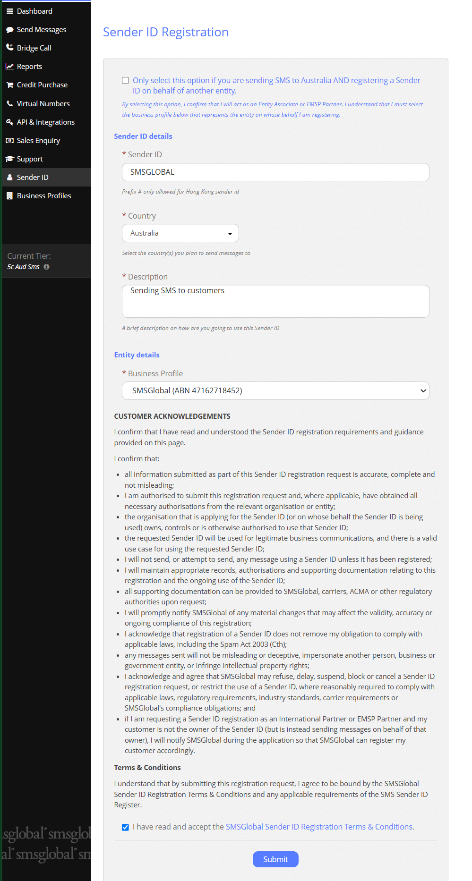472x881 pixels.
Task: Click the Support graduation cap icon
Action: pos(9,159)
